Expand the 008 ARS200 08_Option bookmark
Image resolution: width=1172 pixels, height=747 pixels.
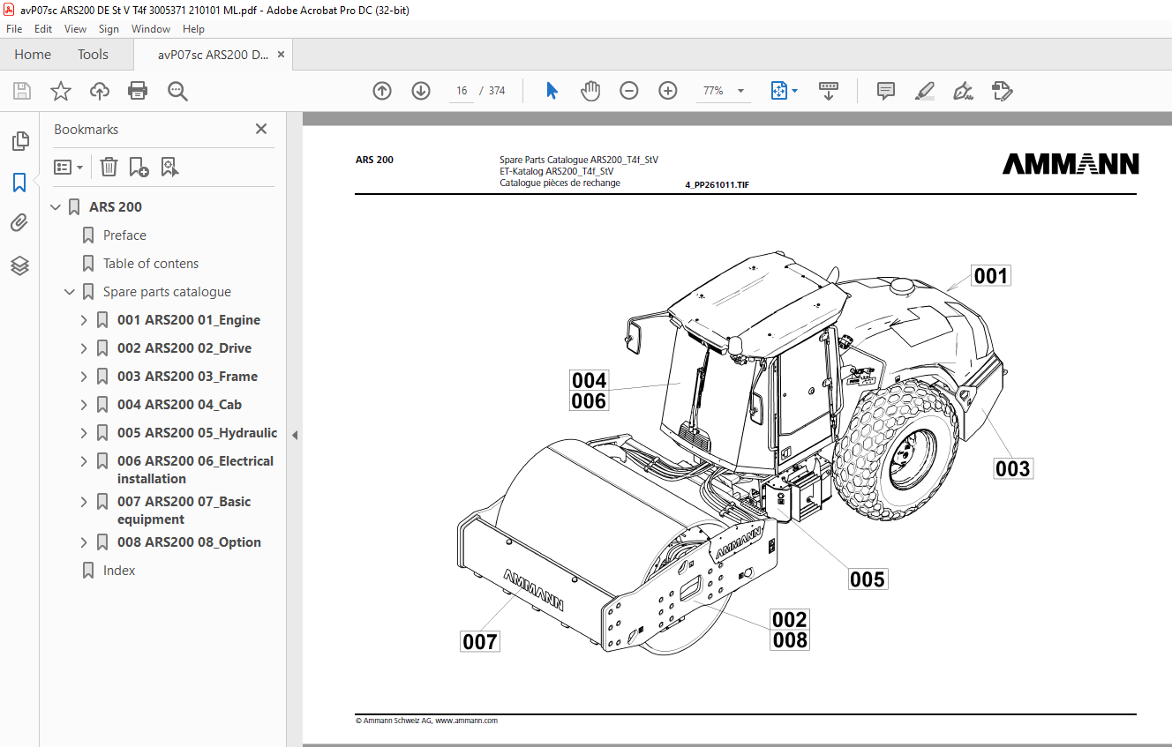coord(85,542)
